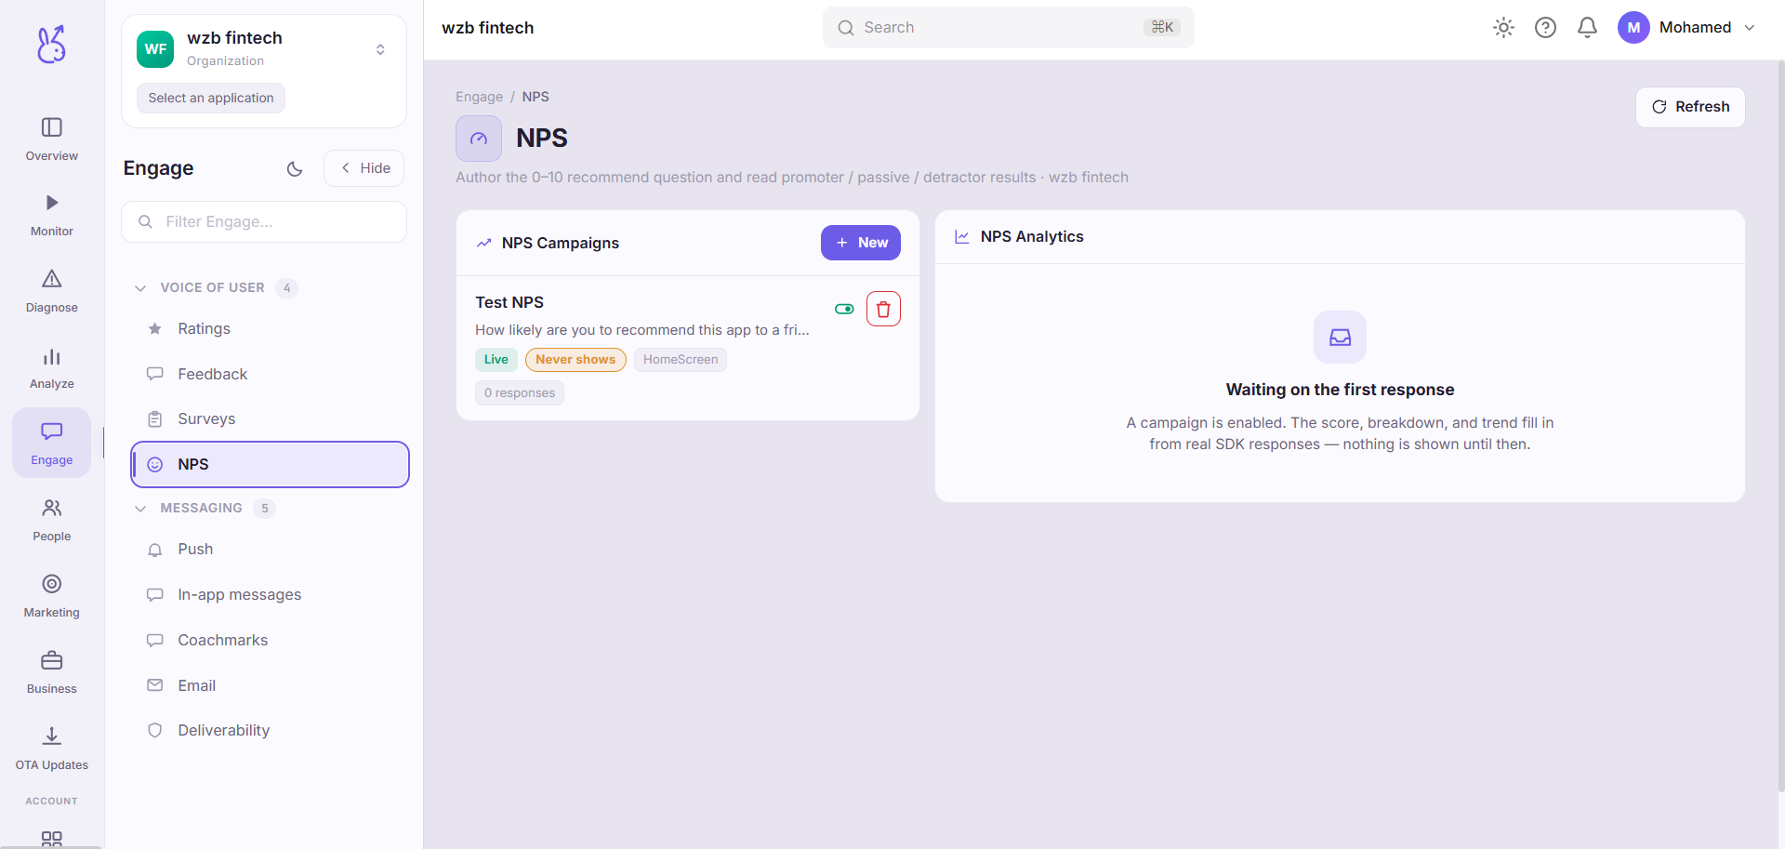
Task: Open the People section
Action: [x=52, y=521]
